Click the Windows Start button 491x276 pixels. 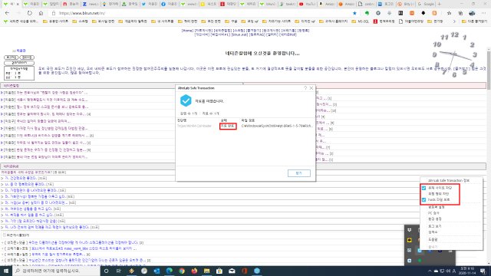click(x=6, y=271)
